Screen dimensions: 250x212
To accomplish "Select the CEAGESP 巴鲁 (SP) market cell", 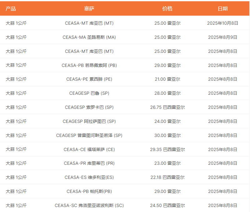I will (x=89, y=93).
